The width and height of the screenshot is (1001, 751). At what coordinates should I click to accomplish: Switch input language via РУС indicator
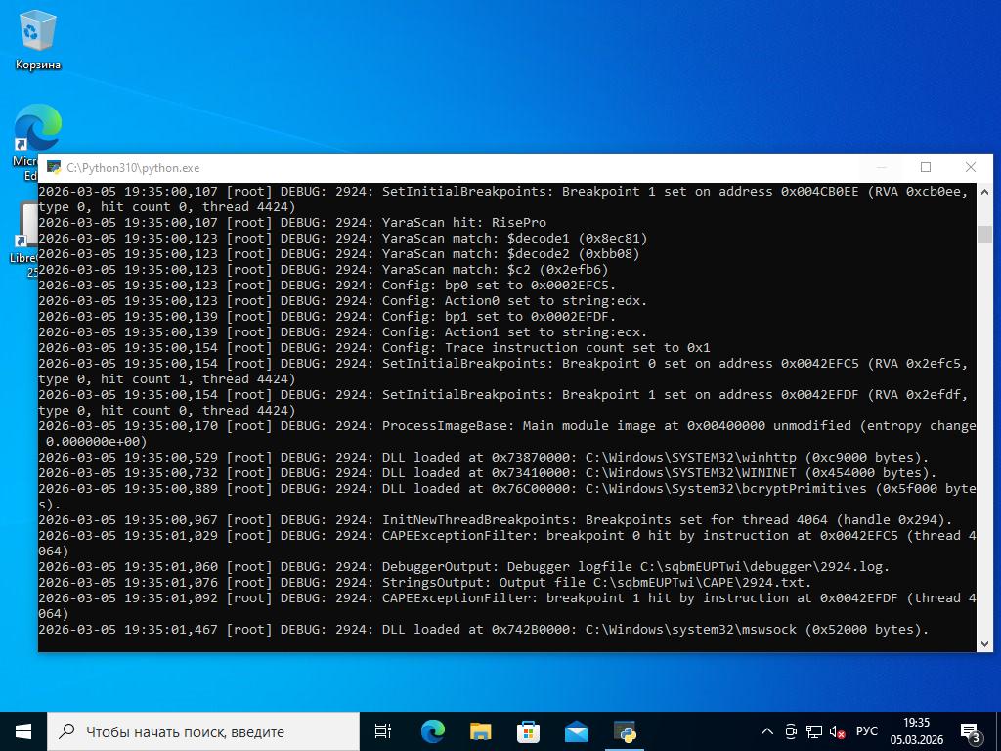[866, 731]
